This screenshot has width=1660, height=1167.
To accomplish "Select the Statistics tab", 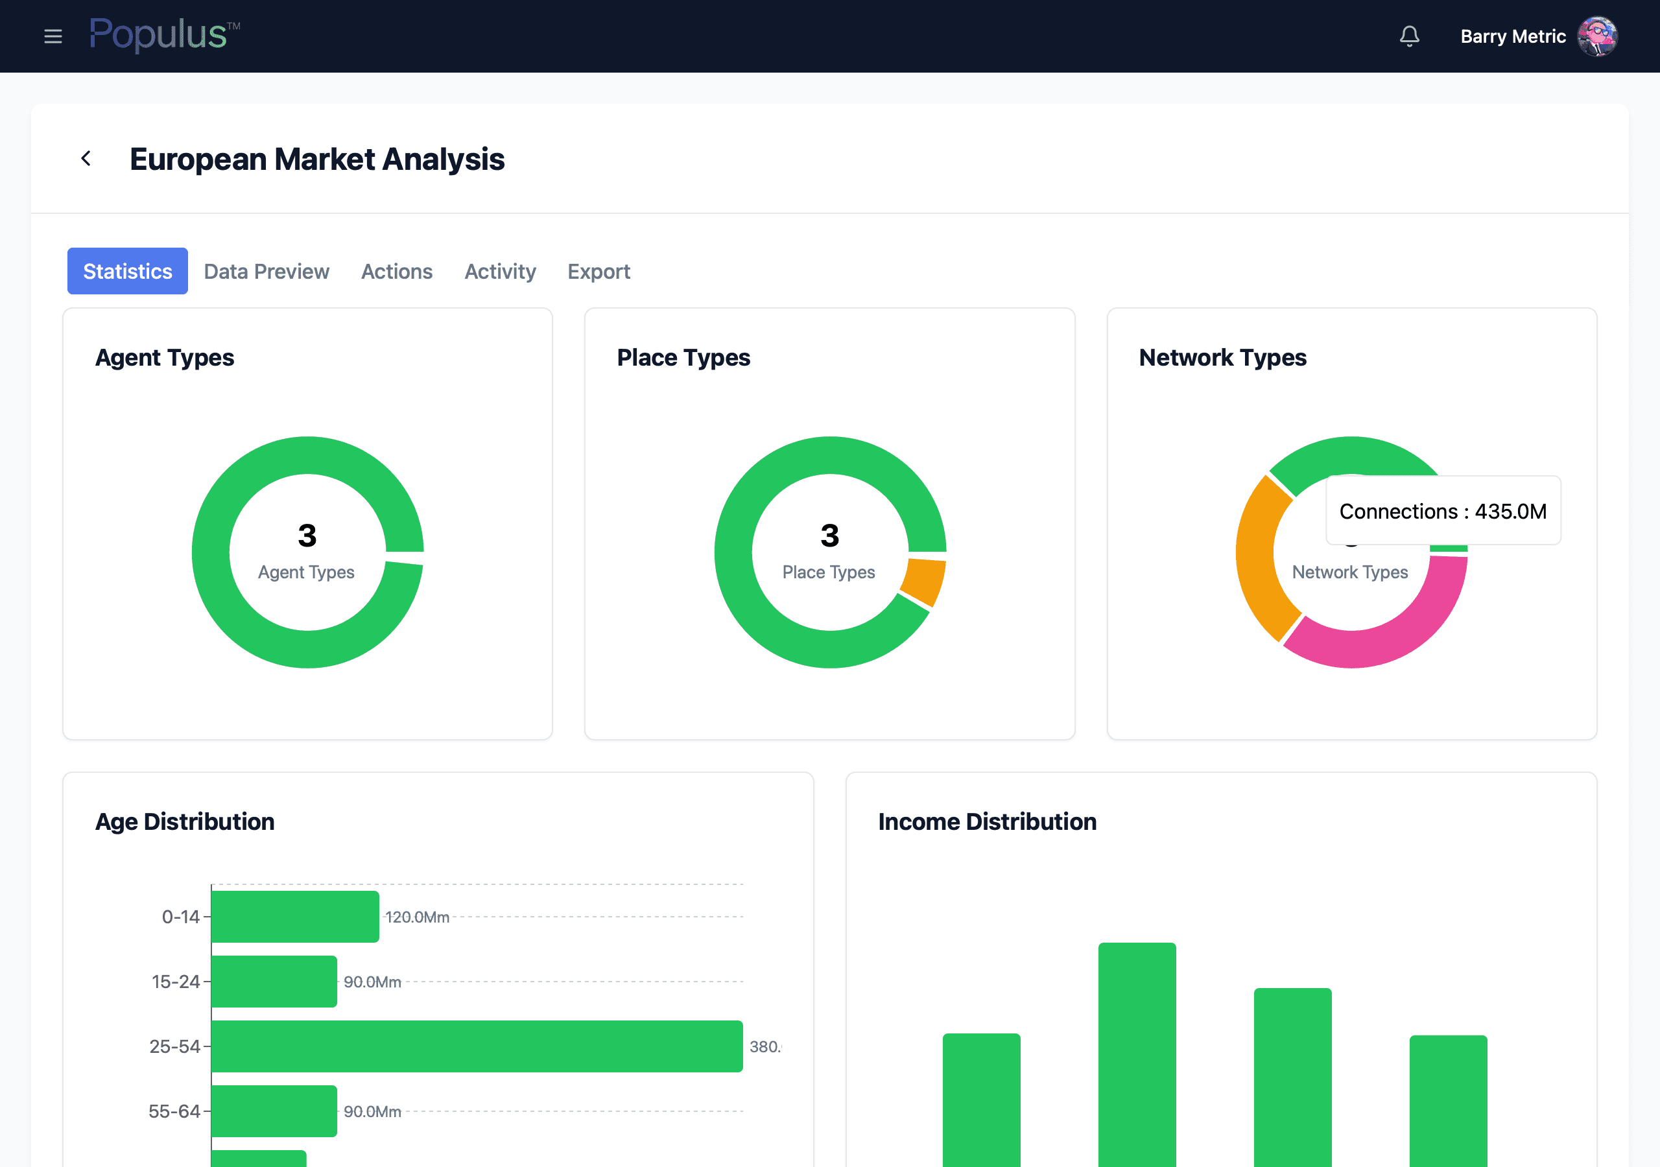I will (x=127, y=271).
